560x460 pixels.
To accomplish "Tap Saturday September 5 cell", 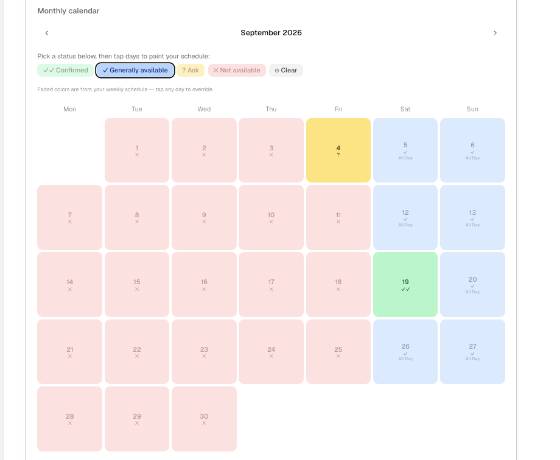I will point(405,150).
